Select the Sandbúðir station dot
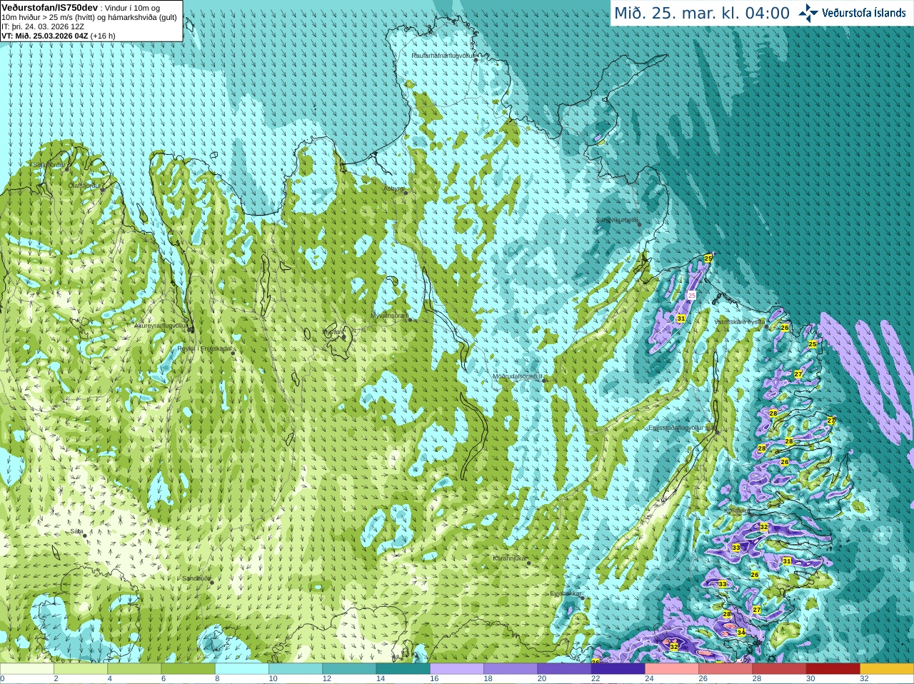This screenshot has width=914, height=684. [x=211, y=583]
